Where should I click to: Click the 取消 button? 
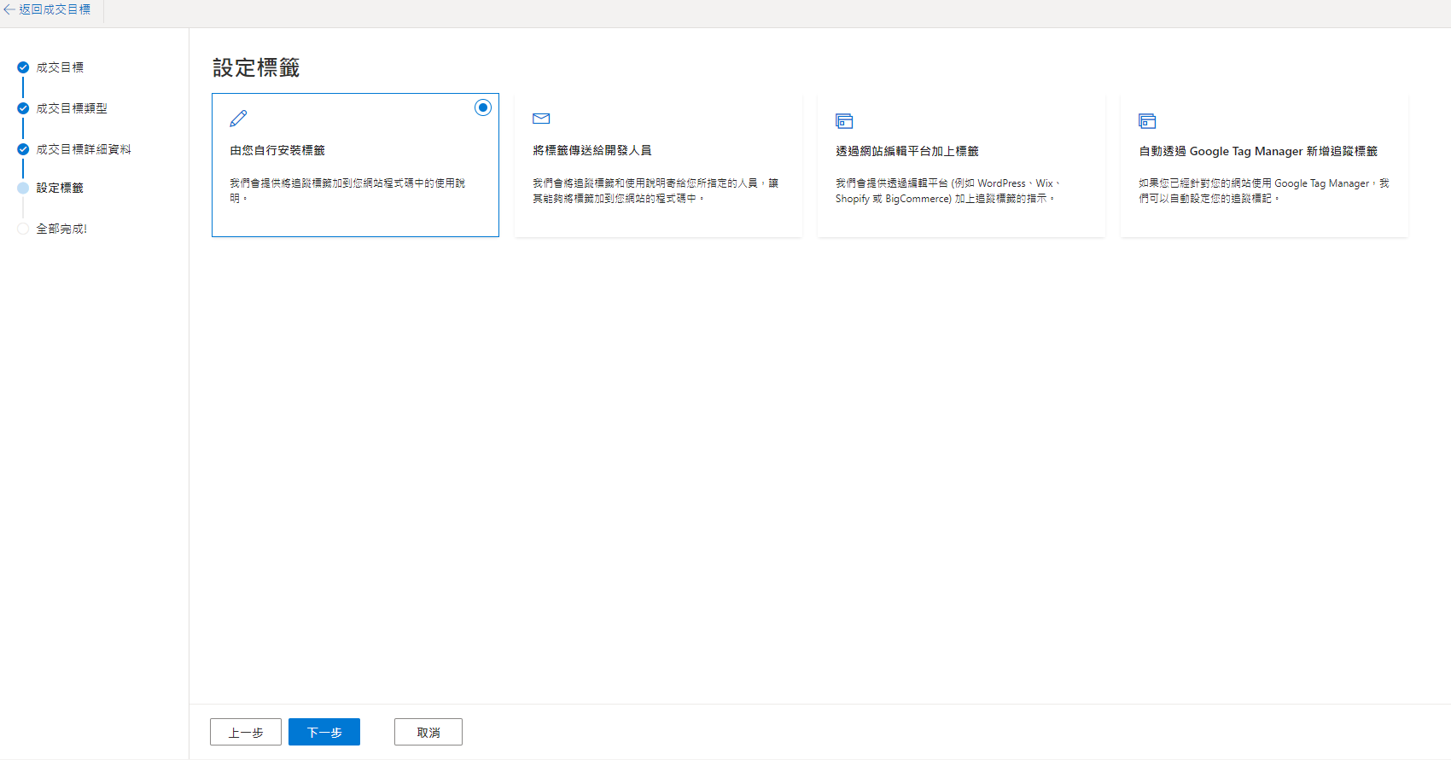pos(428,732)
